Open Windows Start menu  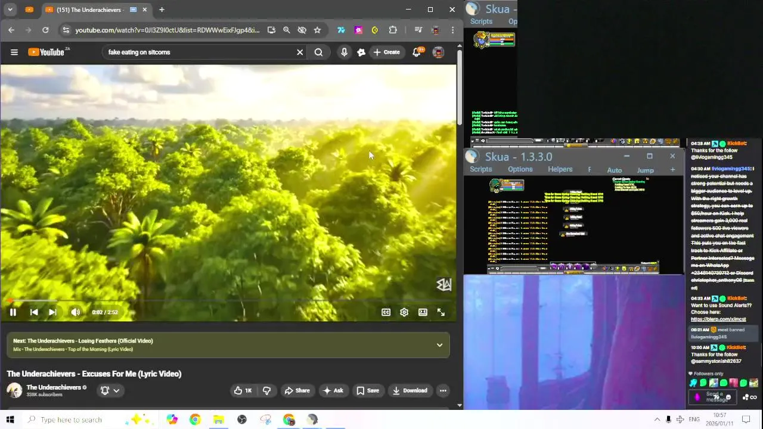coord(10,419)
